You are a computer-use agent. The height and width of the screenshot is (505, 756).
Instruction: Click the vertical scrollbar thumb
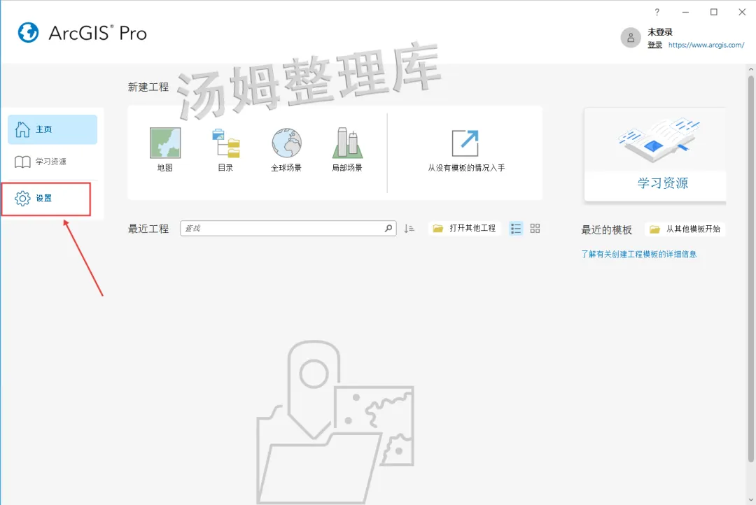pyautogui.click(x=750, y=269)
